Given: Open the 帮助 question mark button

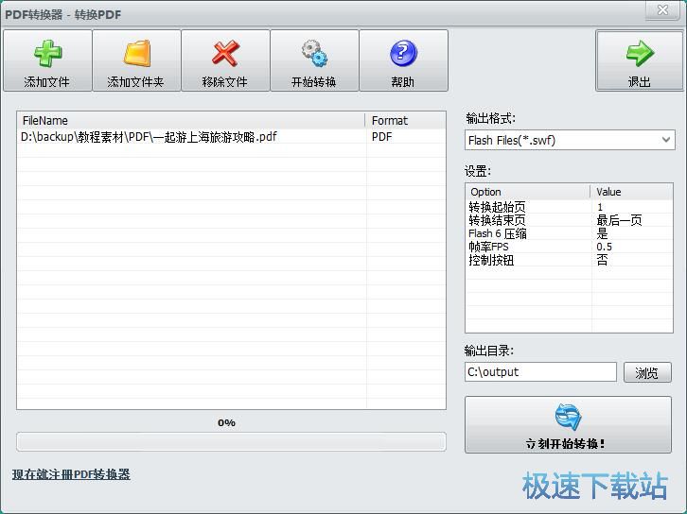Looking at the screenshot, I should tap(403, 60).
